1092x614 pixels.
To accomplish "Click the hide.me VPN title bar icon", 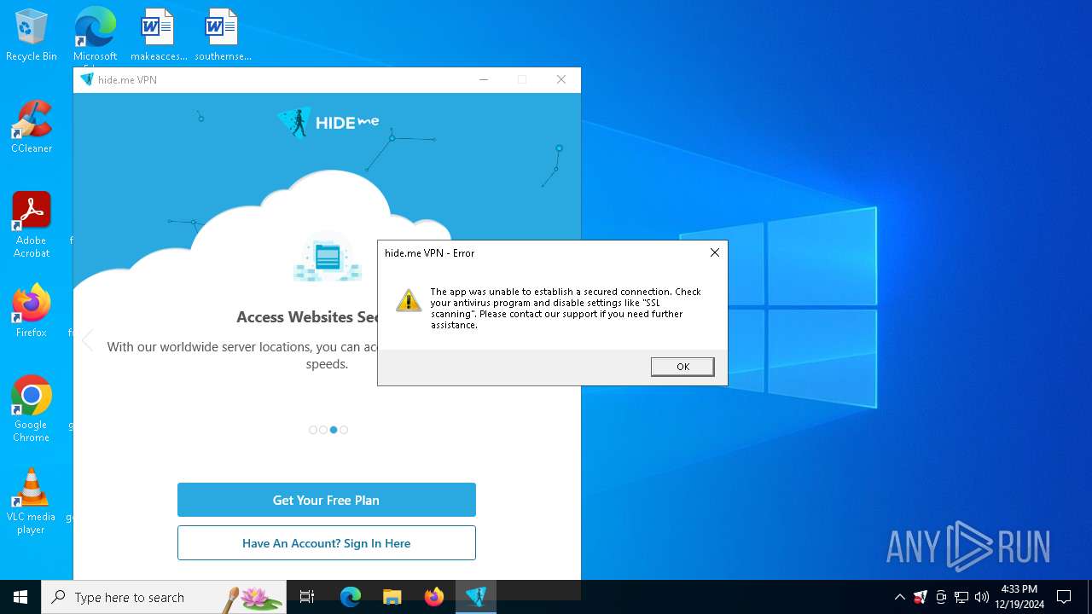I will click(x=86, y=79).
